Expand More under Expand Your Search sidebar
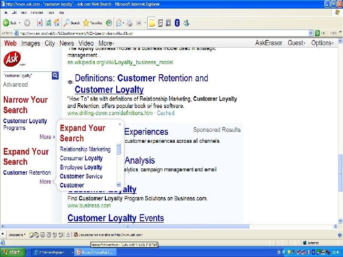The width and height of the screenshot is (343, 257). 47,182
